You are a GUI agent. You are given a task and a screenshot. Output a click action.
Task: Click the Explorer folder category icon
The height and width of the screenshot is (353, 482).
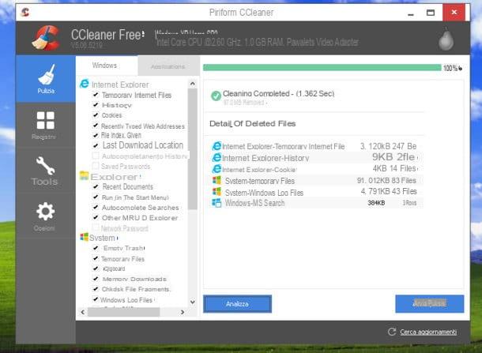(x=84, y=175)
